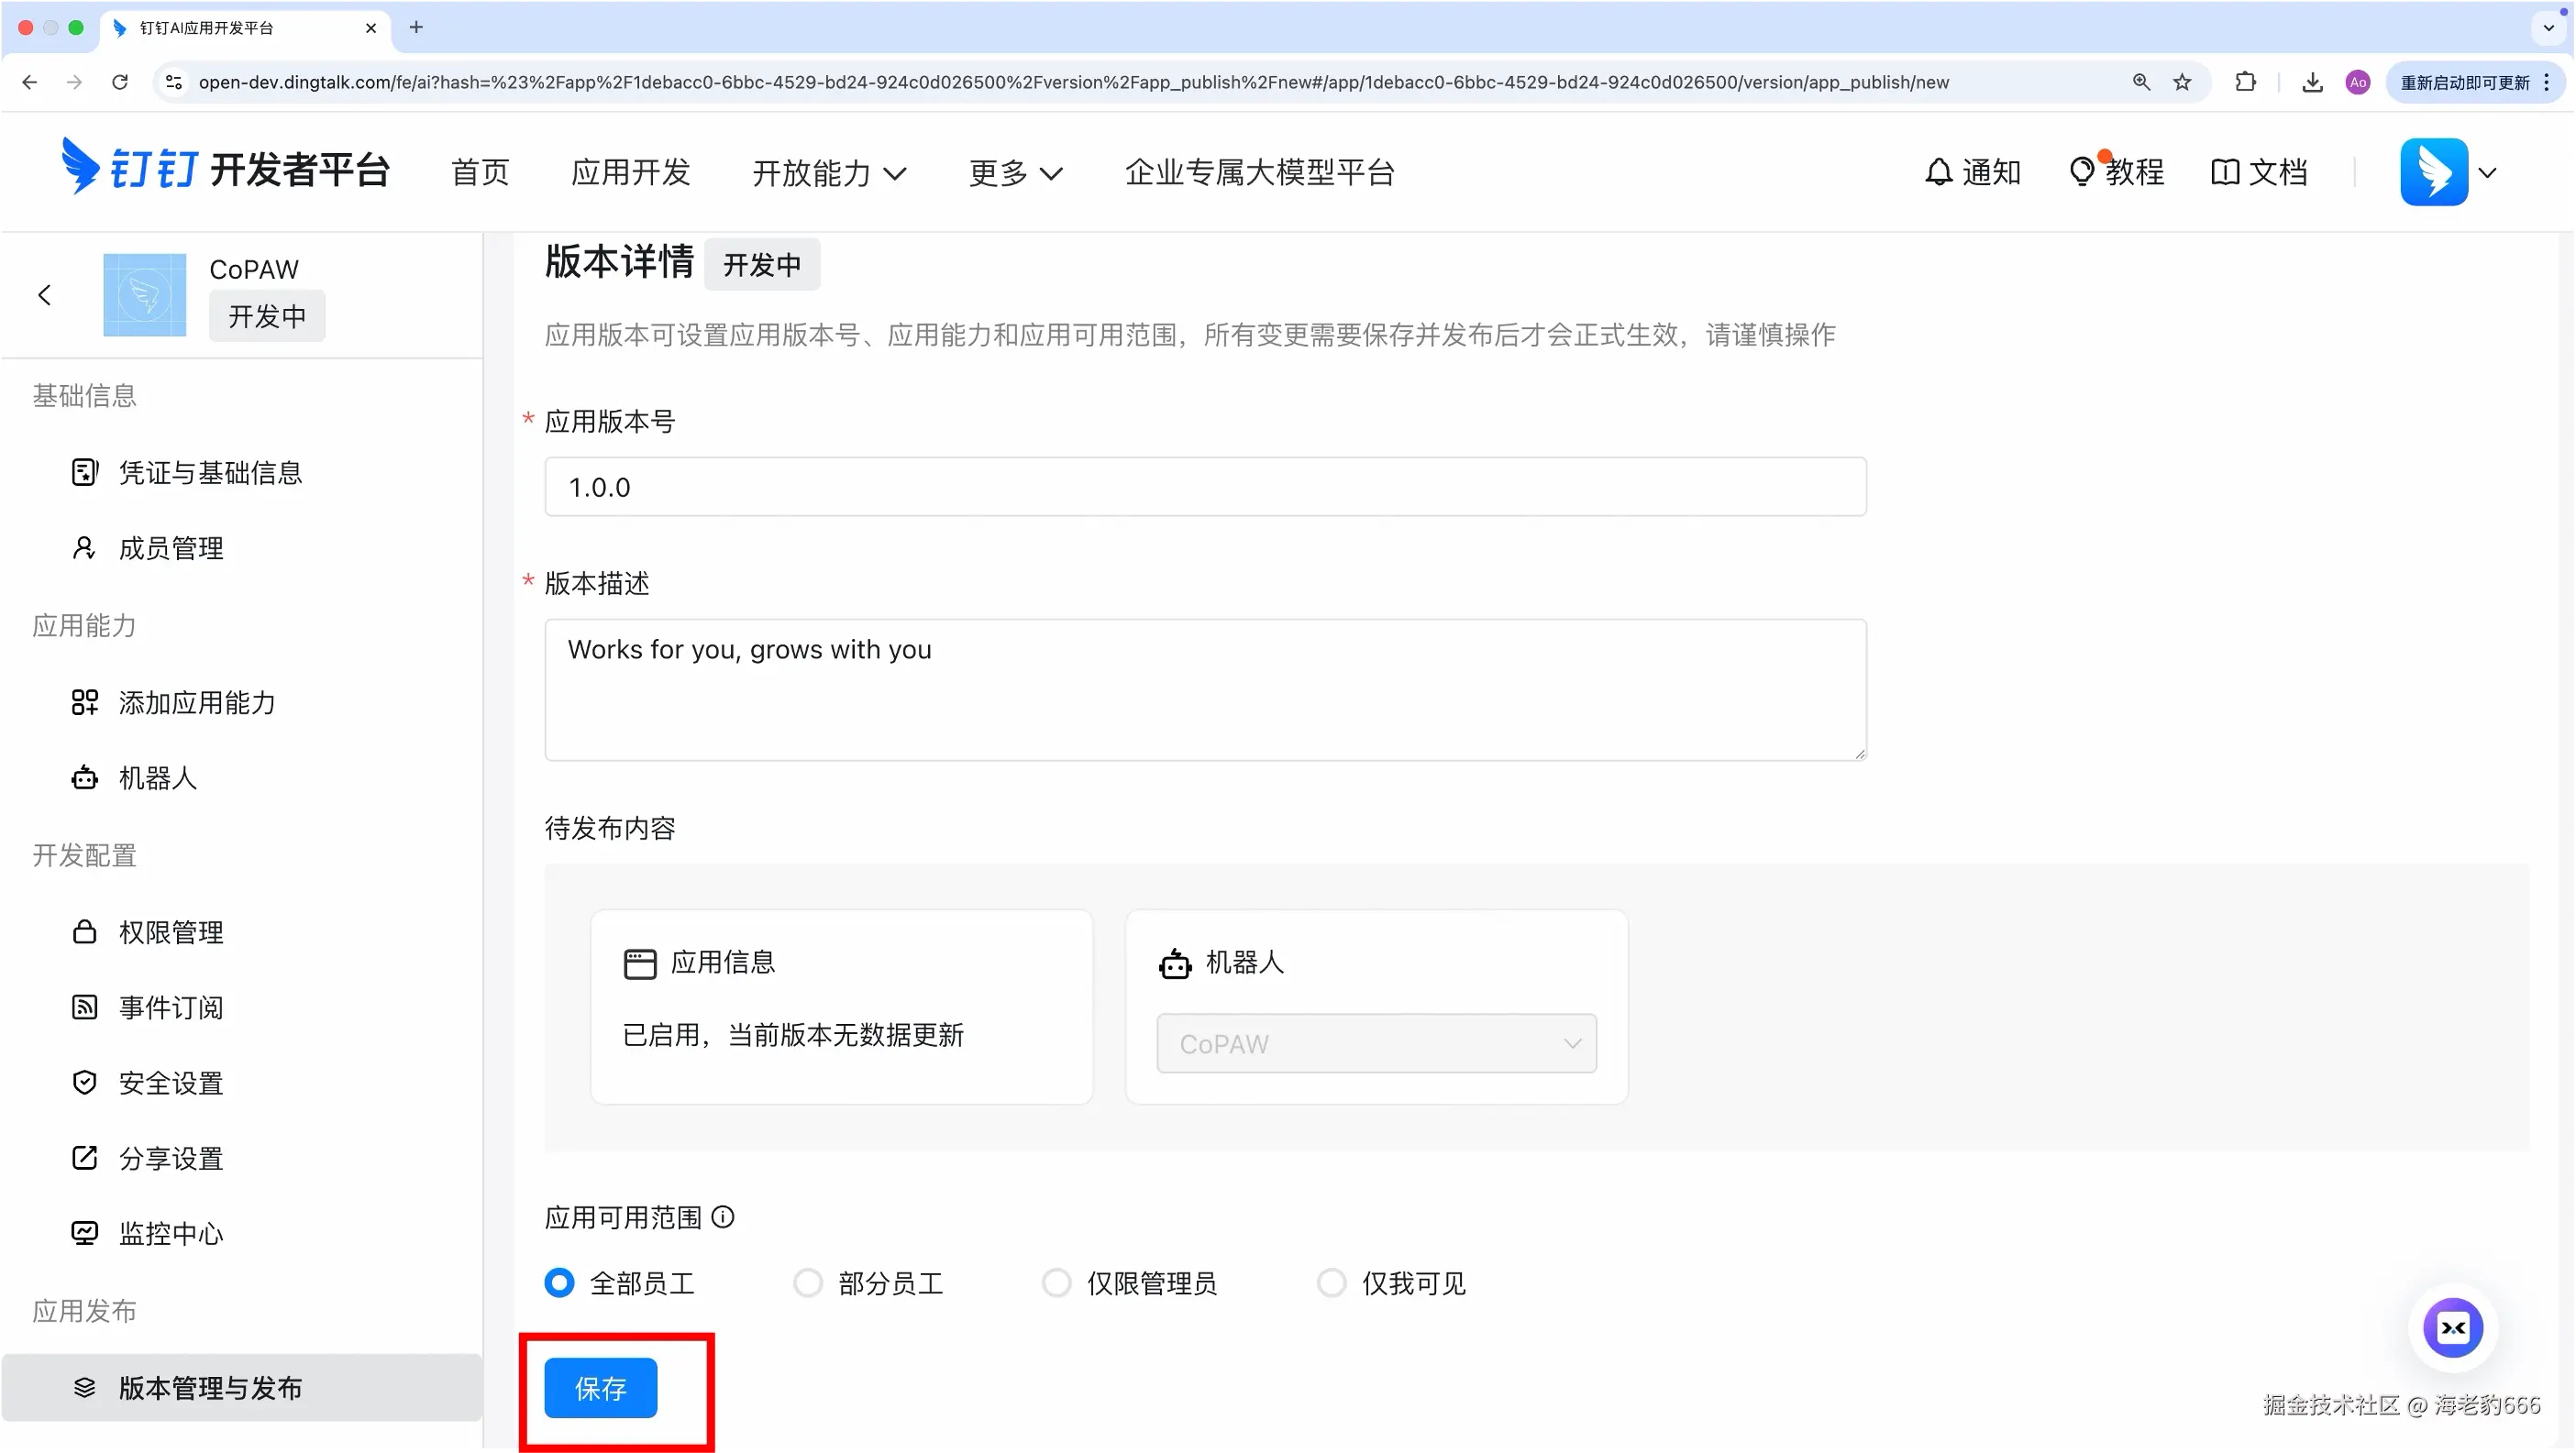
Task: Expand the 开放能力 menu
Action: (829, 171)
